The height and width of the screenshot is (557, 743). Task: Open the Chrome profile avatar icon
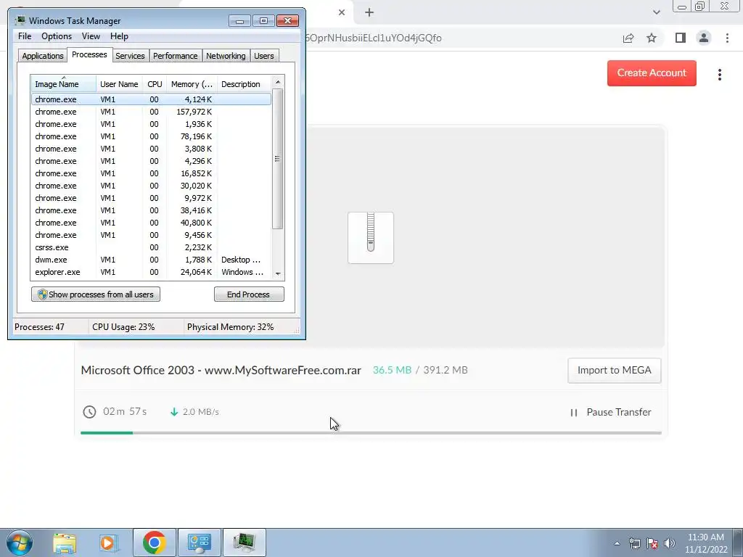point(704,38)
